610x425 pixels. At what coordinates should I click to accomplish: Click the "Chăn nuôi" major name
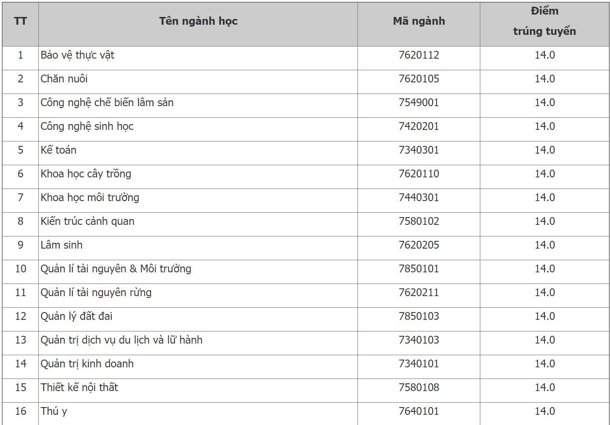[x=64, y=79]
